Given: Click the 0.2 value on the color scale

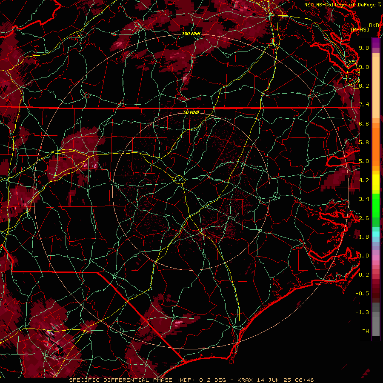Looking at the screenshot, I should click(364, 274).
